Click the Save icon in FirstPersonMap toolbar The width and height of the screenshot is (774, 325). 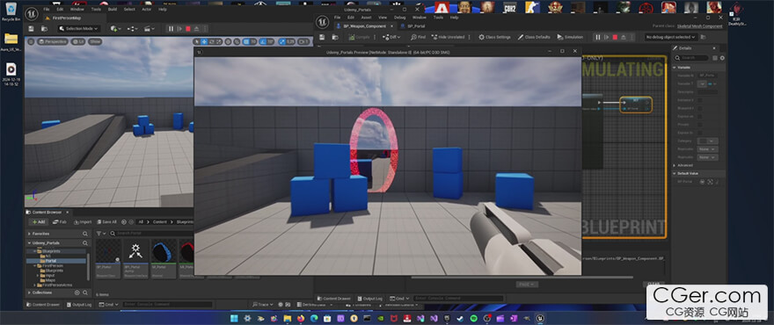click(x=31, y=29)
